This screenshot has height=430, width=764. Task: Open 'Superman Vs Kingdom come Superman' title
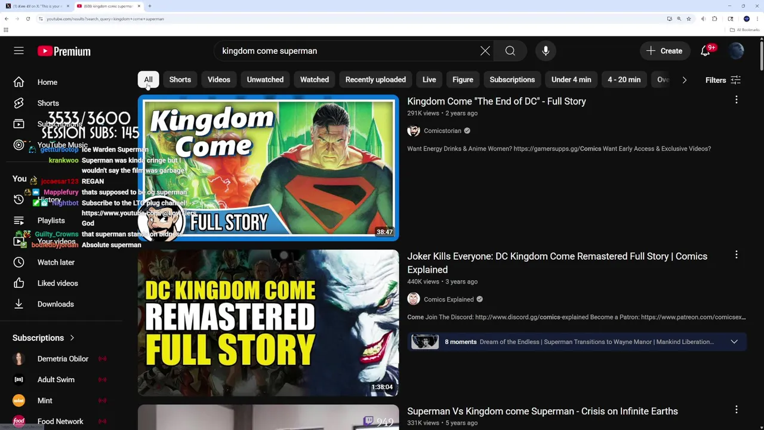[x=543, y=411]
